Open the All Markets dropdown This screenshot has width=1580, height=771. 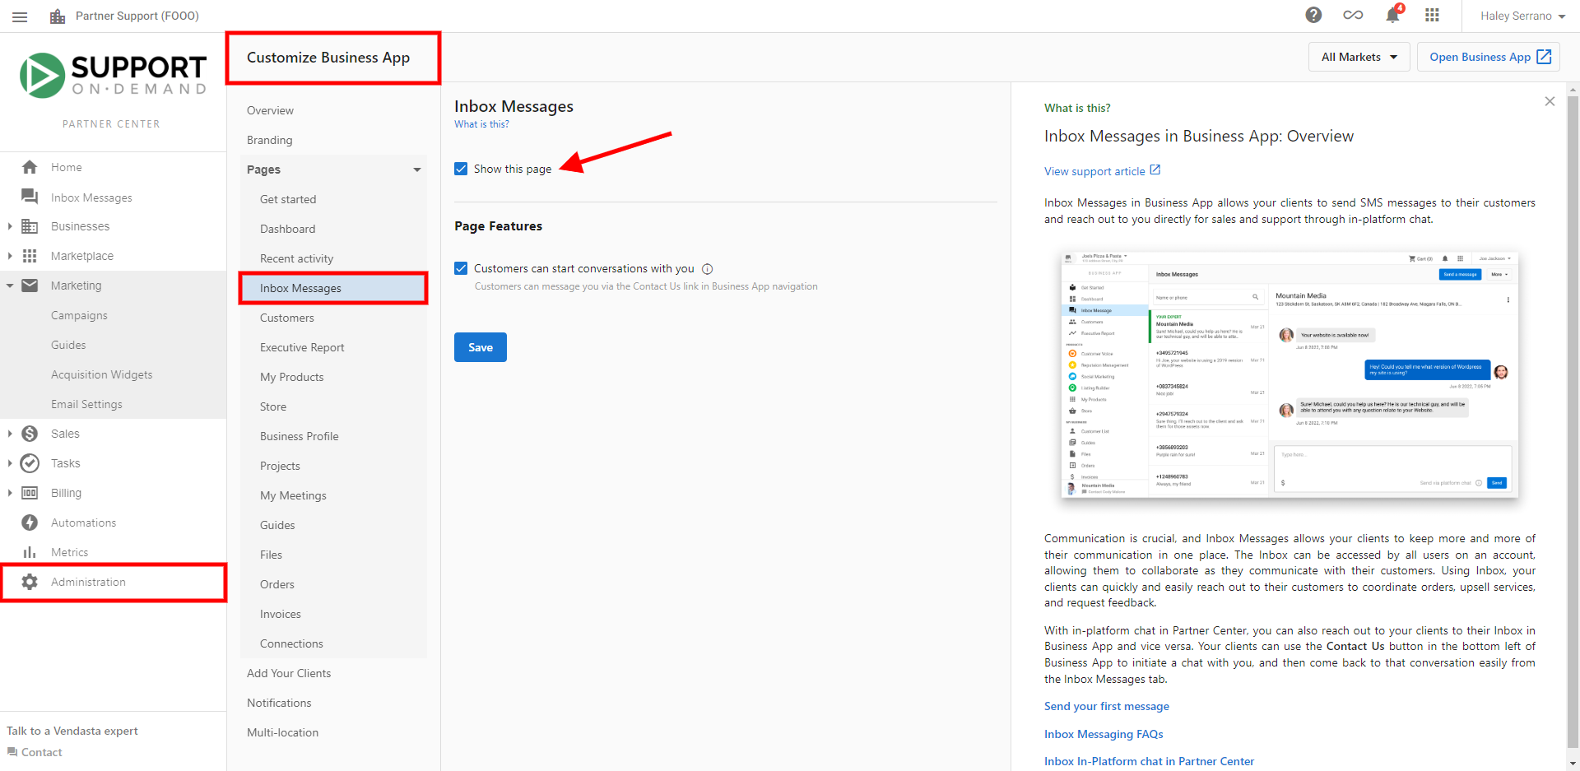(x=1359, y=57)
